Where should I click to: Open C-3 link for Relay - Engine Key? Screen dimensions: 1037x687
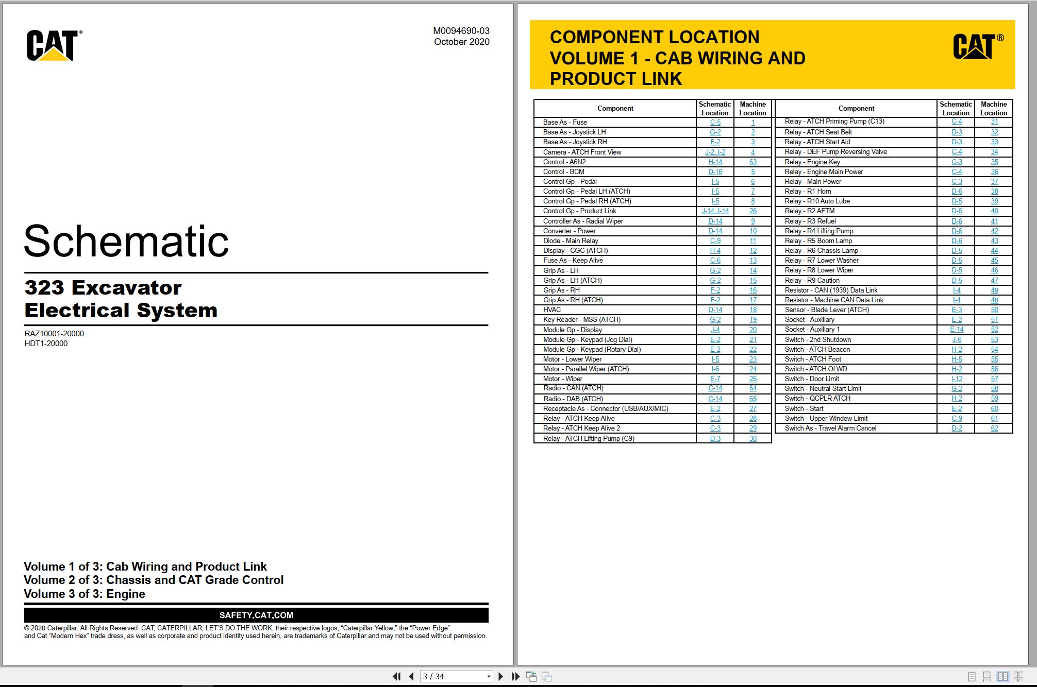point(957,162)
